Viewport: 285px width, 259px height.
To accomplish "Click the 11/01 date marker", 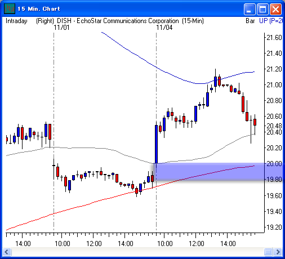I will tap(61, 28).
